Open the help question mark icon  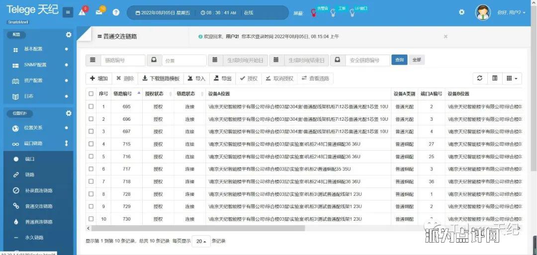[x=116, y=12]
